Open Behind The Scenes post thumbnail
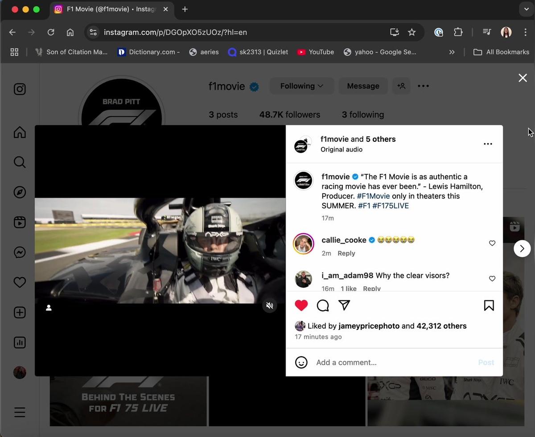The width and height of the screenshot is (535, 437). coord(128,401)
